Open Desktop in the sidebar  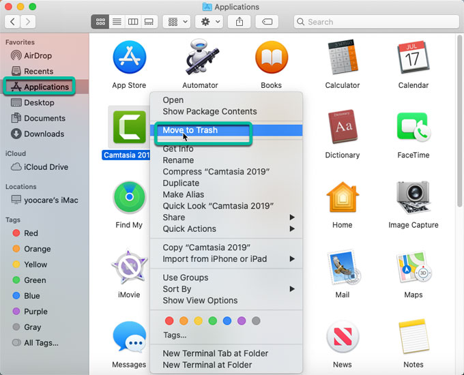pos(44,103)
